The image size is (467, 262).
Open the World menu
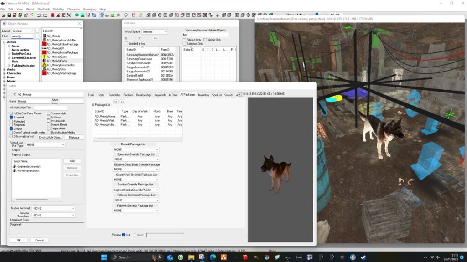[x=30, y=9]
